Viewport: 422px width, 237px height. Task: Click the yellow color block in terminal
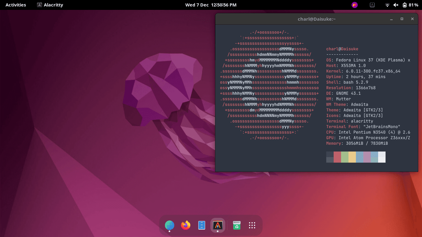coord(352,157)
